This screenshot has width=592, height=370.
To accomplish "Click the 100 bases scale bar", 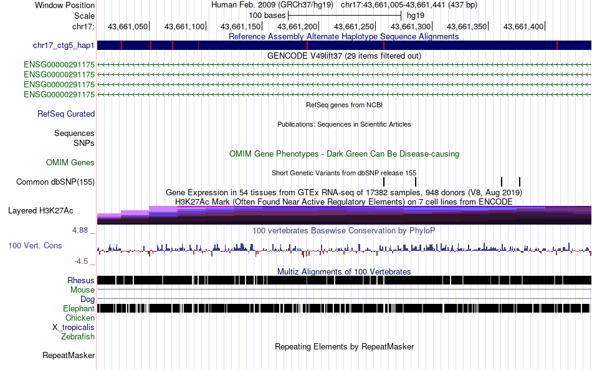I will coord(345,16).
